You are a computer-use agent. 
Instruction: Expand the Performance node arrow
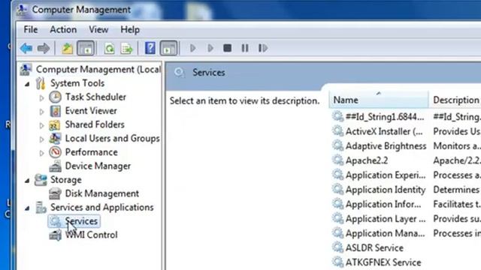pos(42,153)
